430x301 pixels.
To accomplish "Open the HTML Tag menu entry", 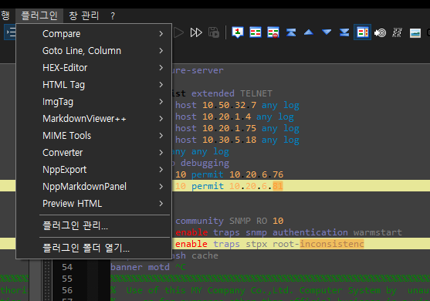I will click(93, 85).
